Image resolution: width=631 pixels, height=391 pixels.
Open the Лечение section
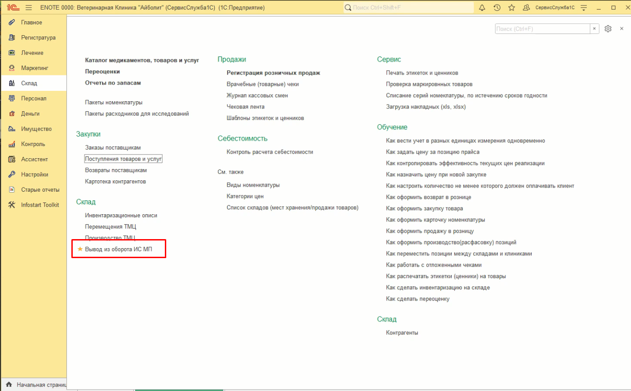tap(32, 53)
